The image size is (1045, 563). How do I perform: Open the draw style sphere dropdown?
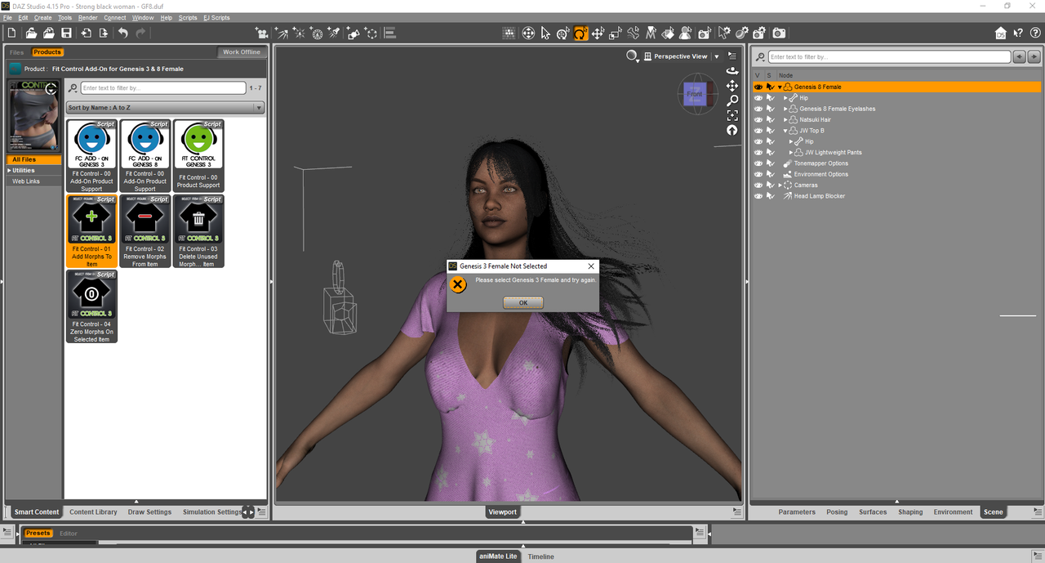634,56
